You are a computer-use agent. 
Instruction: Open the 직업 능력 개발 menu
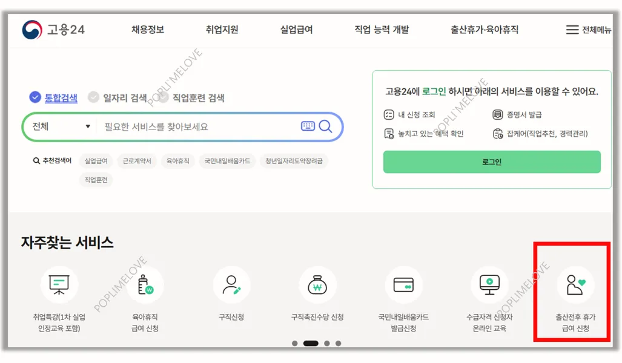coord(382,30)
